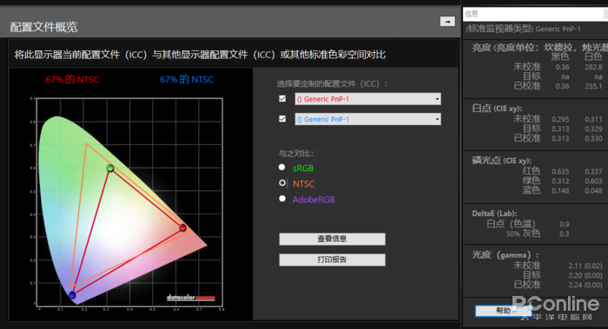Viewport: 608px width, 329px height.
Task: Click the calibrated white brightness value 255.1
Action: [x=593, y=86]
